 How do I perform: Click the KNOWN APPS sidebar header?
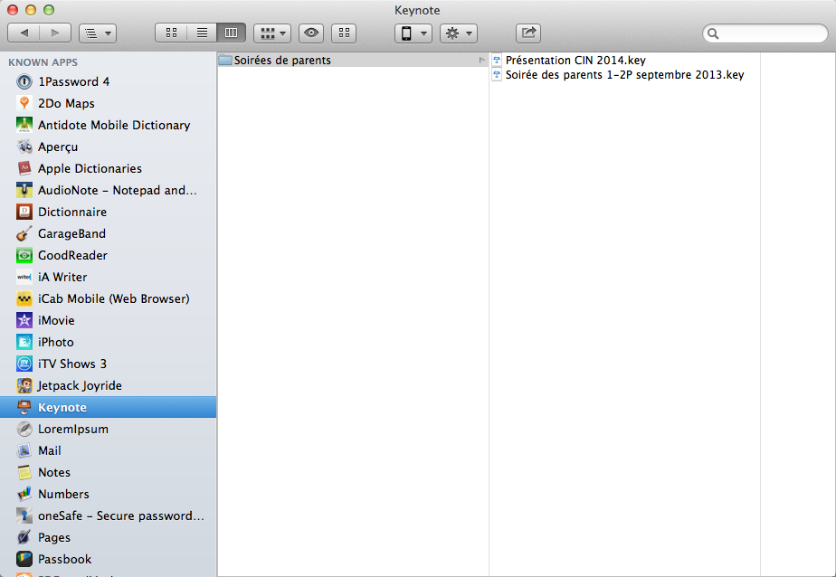[43, 62]
